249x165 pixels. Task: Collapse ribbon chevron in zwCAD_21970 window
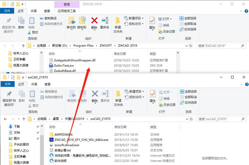(242, 84)
